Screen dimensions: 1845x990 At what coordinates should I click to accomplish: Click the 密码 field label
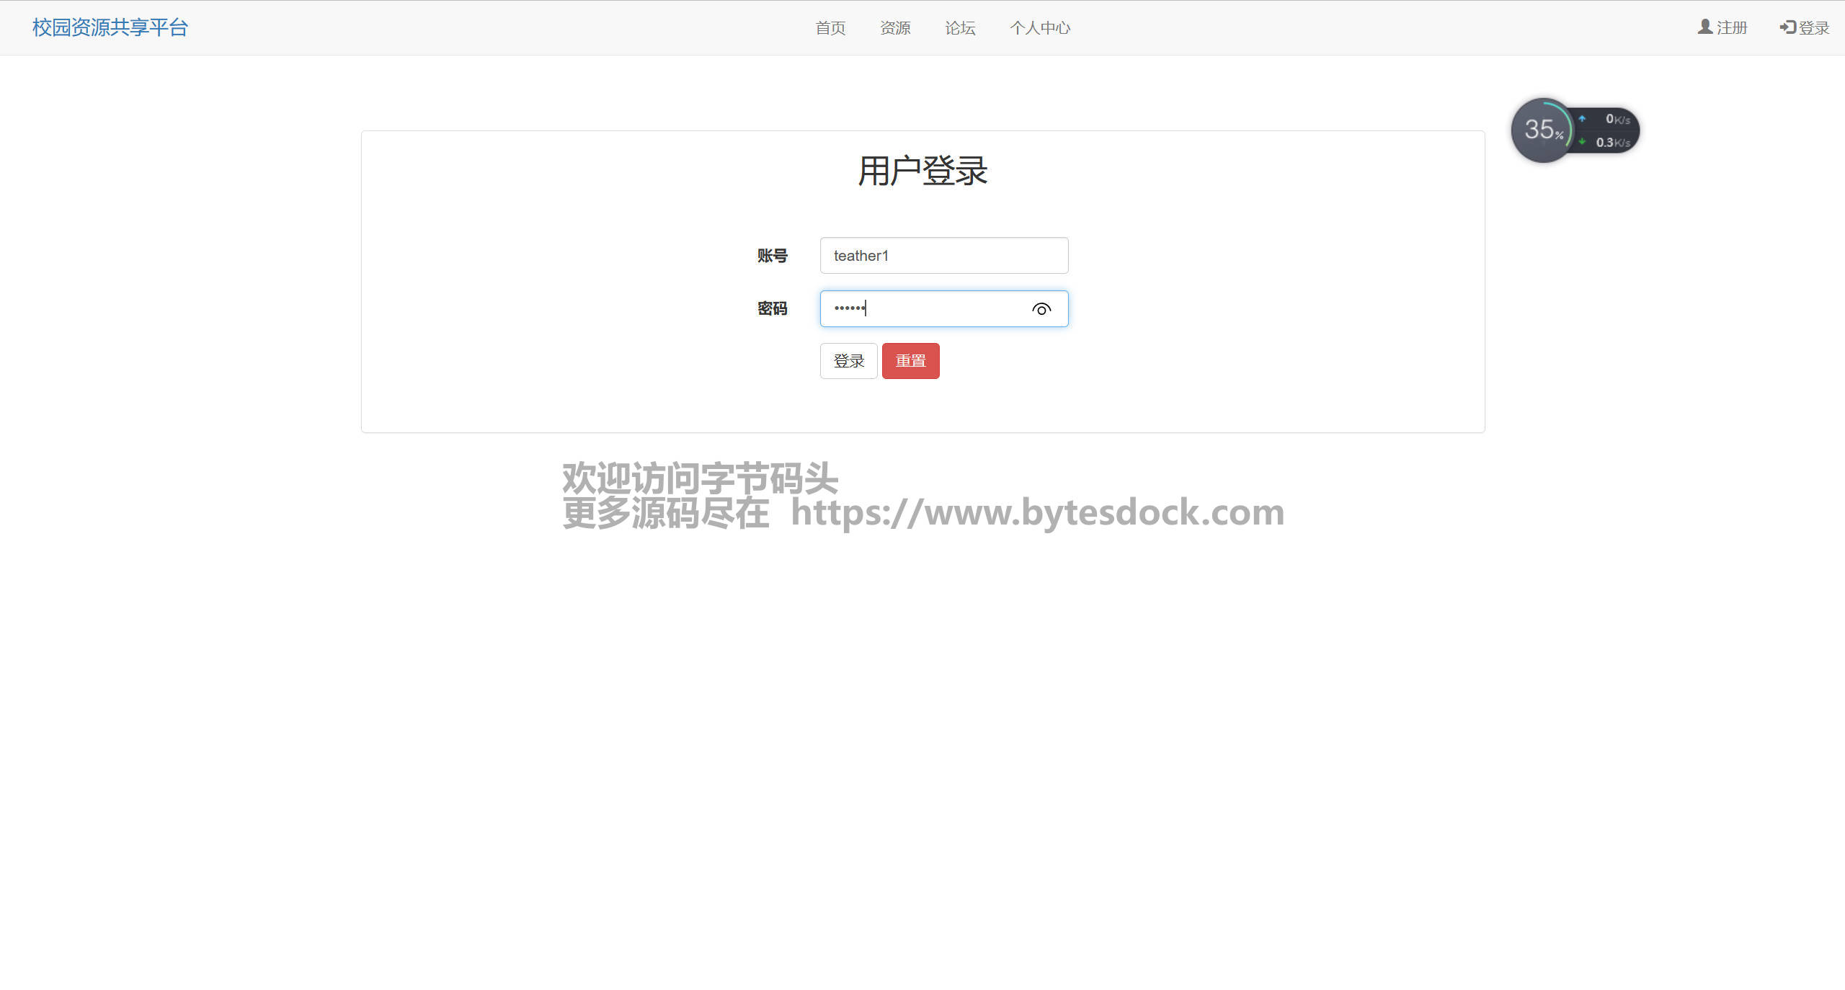pyautogui.click(x=772, y=309)
